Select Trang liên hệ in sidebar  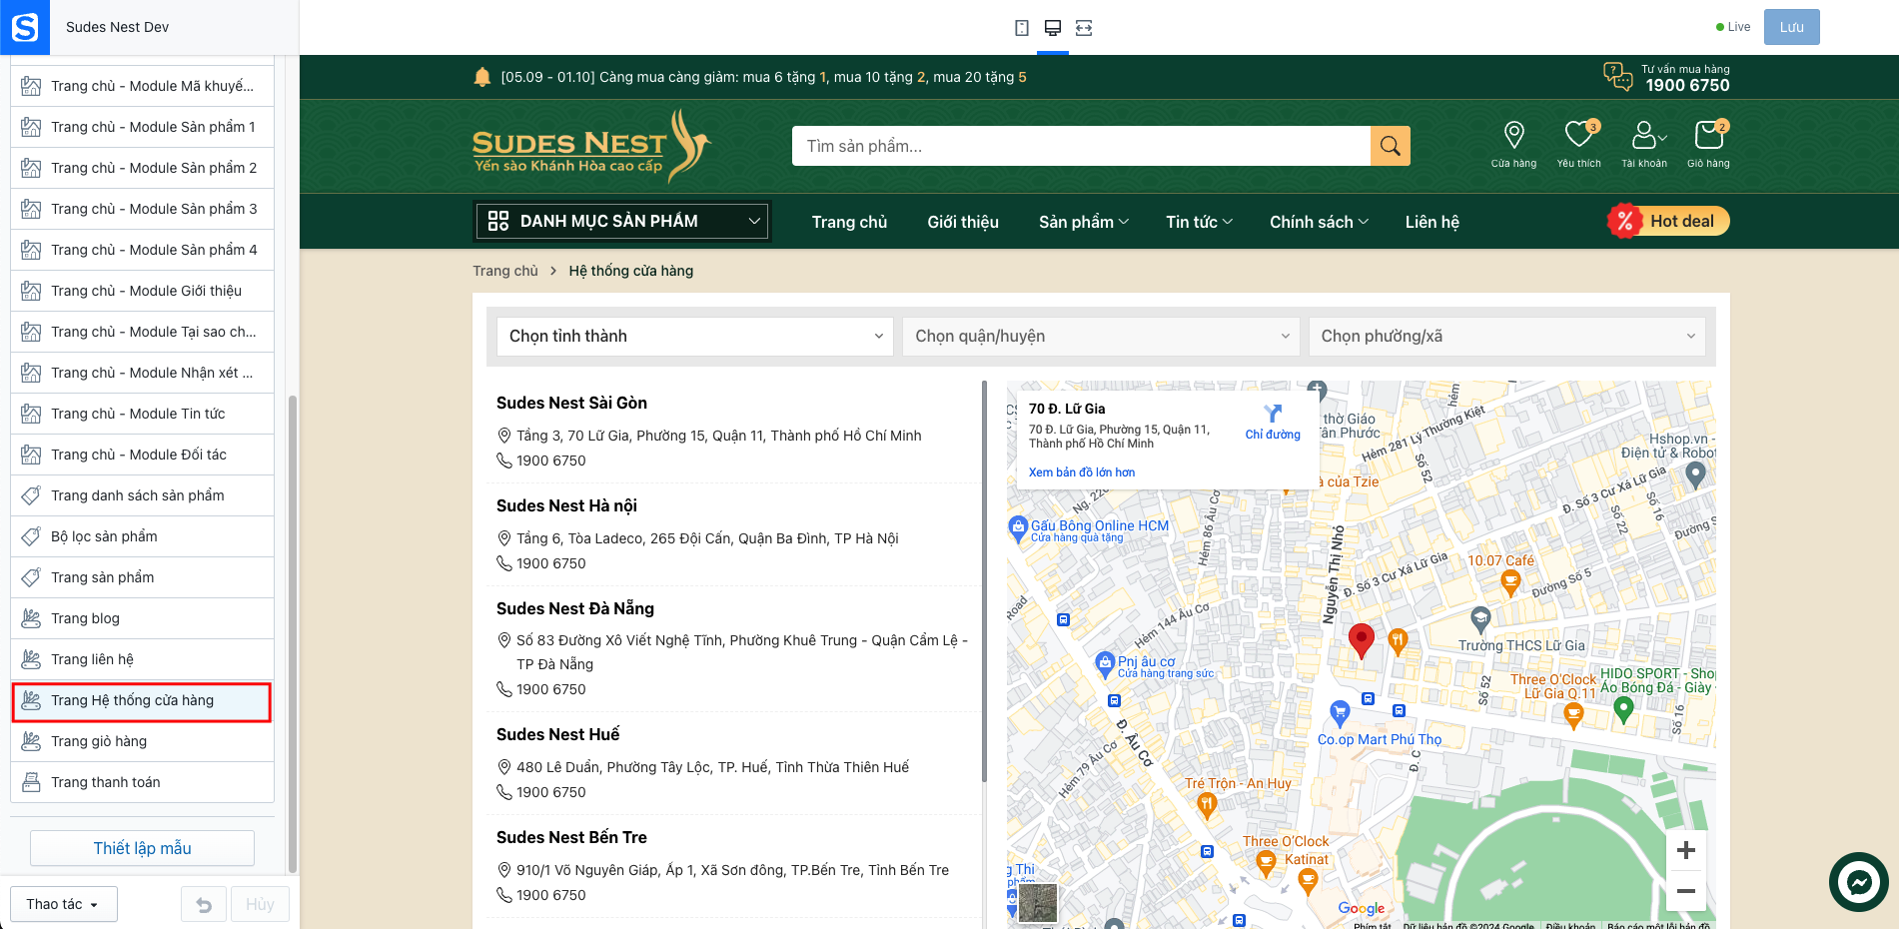[x=142, y=659]
